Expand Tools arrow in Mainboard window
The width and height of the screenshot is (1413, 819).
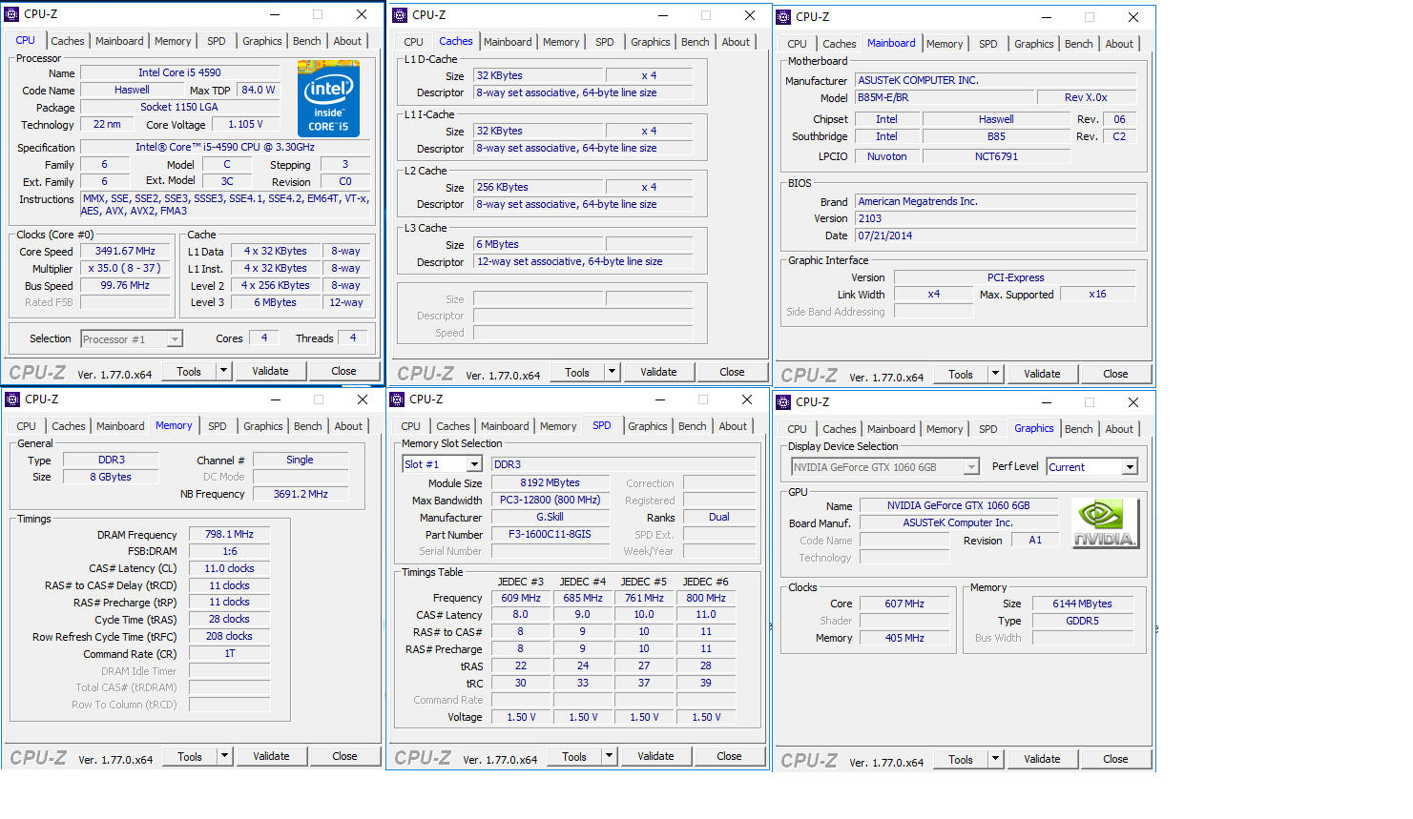point(996,375)
